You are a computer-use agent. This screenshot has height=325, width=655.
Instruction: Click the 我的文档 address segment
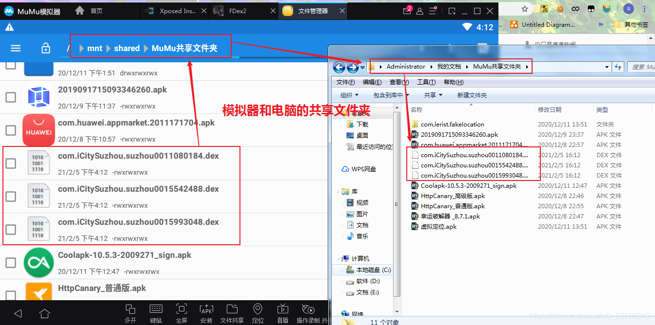448,67
